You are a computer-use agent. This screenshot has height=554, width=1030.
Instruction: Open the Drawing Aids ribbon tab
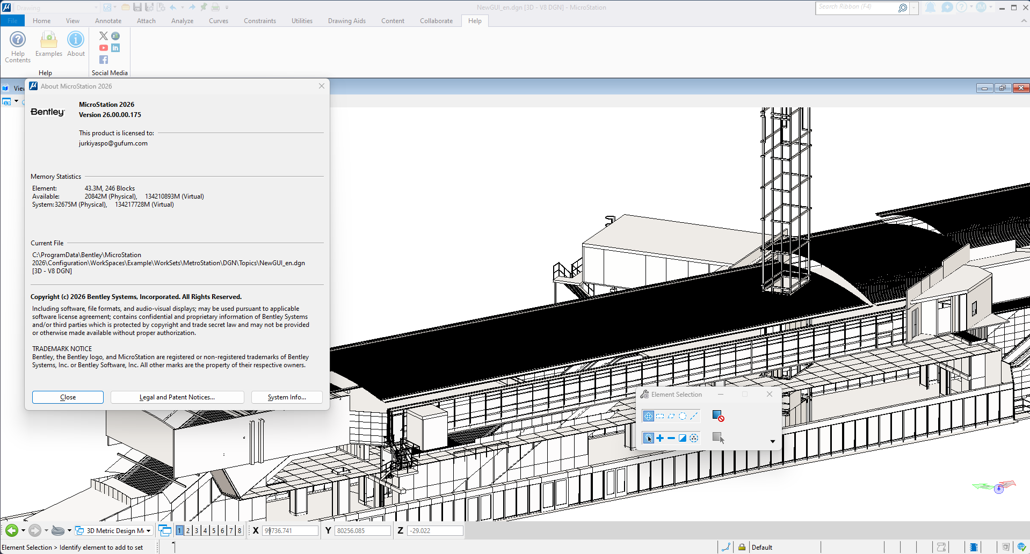(346, 21)
